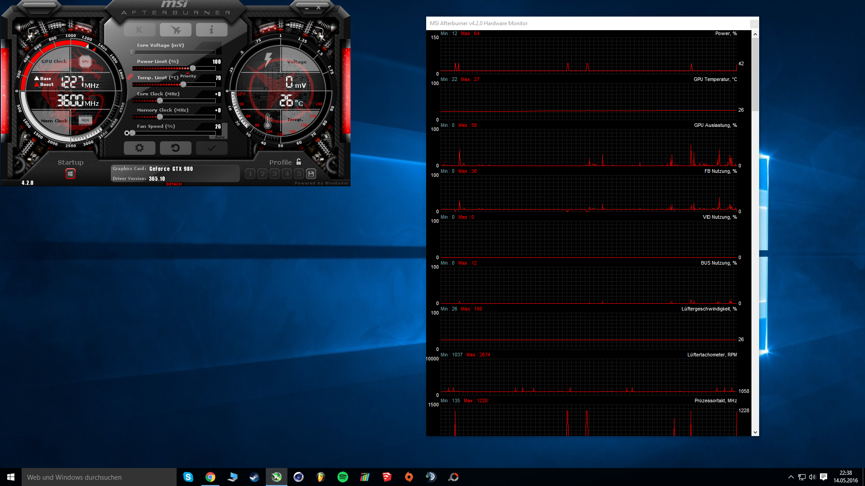The image size is (865, 486).
Task: Click the Power Limit slider handle
Action: click(193, 68)
